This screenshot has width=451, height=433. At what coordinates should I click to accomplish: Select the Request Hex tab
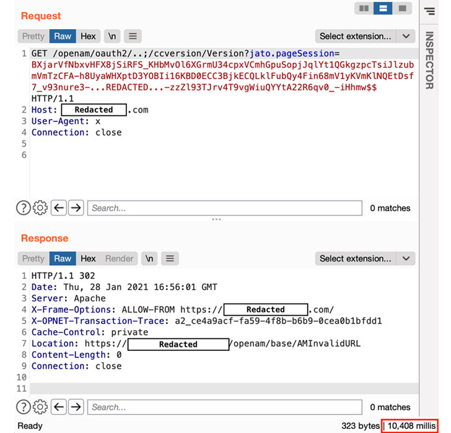(x=88, y=36)
